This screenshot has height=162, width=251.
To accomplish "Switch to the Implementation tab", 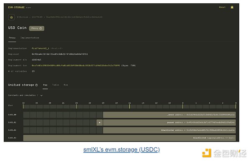I will [x=30, y=38].
